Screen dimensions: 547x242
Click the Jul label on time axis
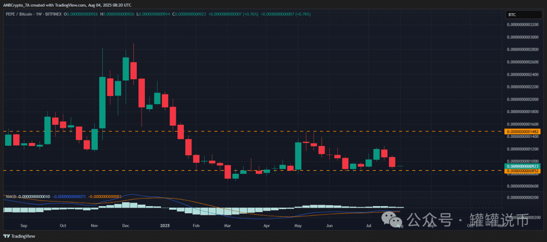368,225
